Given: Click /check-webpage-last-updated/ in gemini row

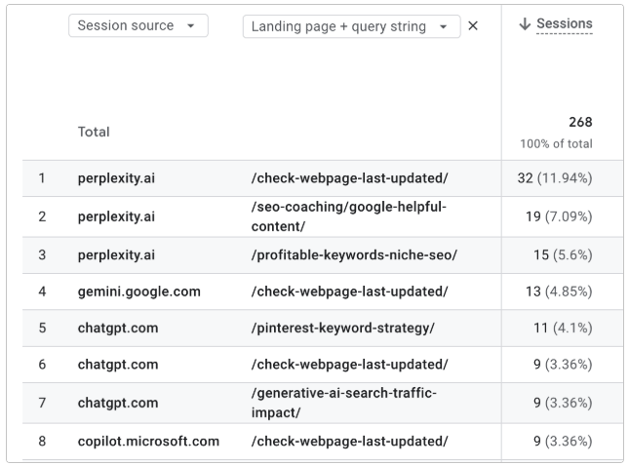Looking at the screenshot, I should click(x=349, y=291).
